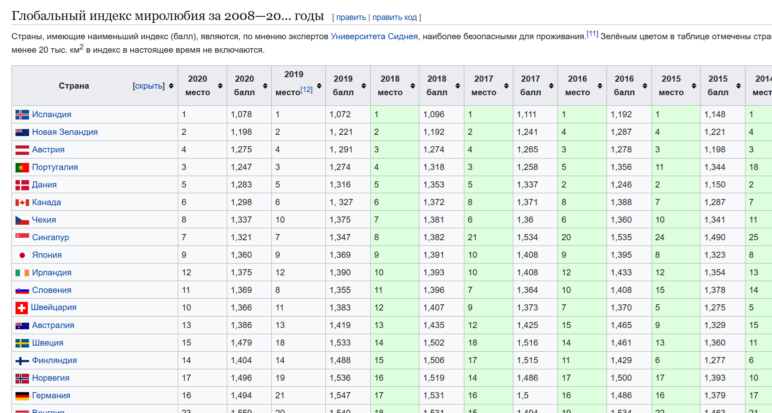Click the Ireland flag icon
The image size is (772, 413).
pos(22,273)
